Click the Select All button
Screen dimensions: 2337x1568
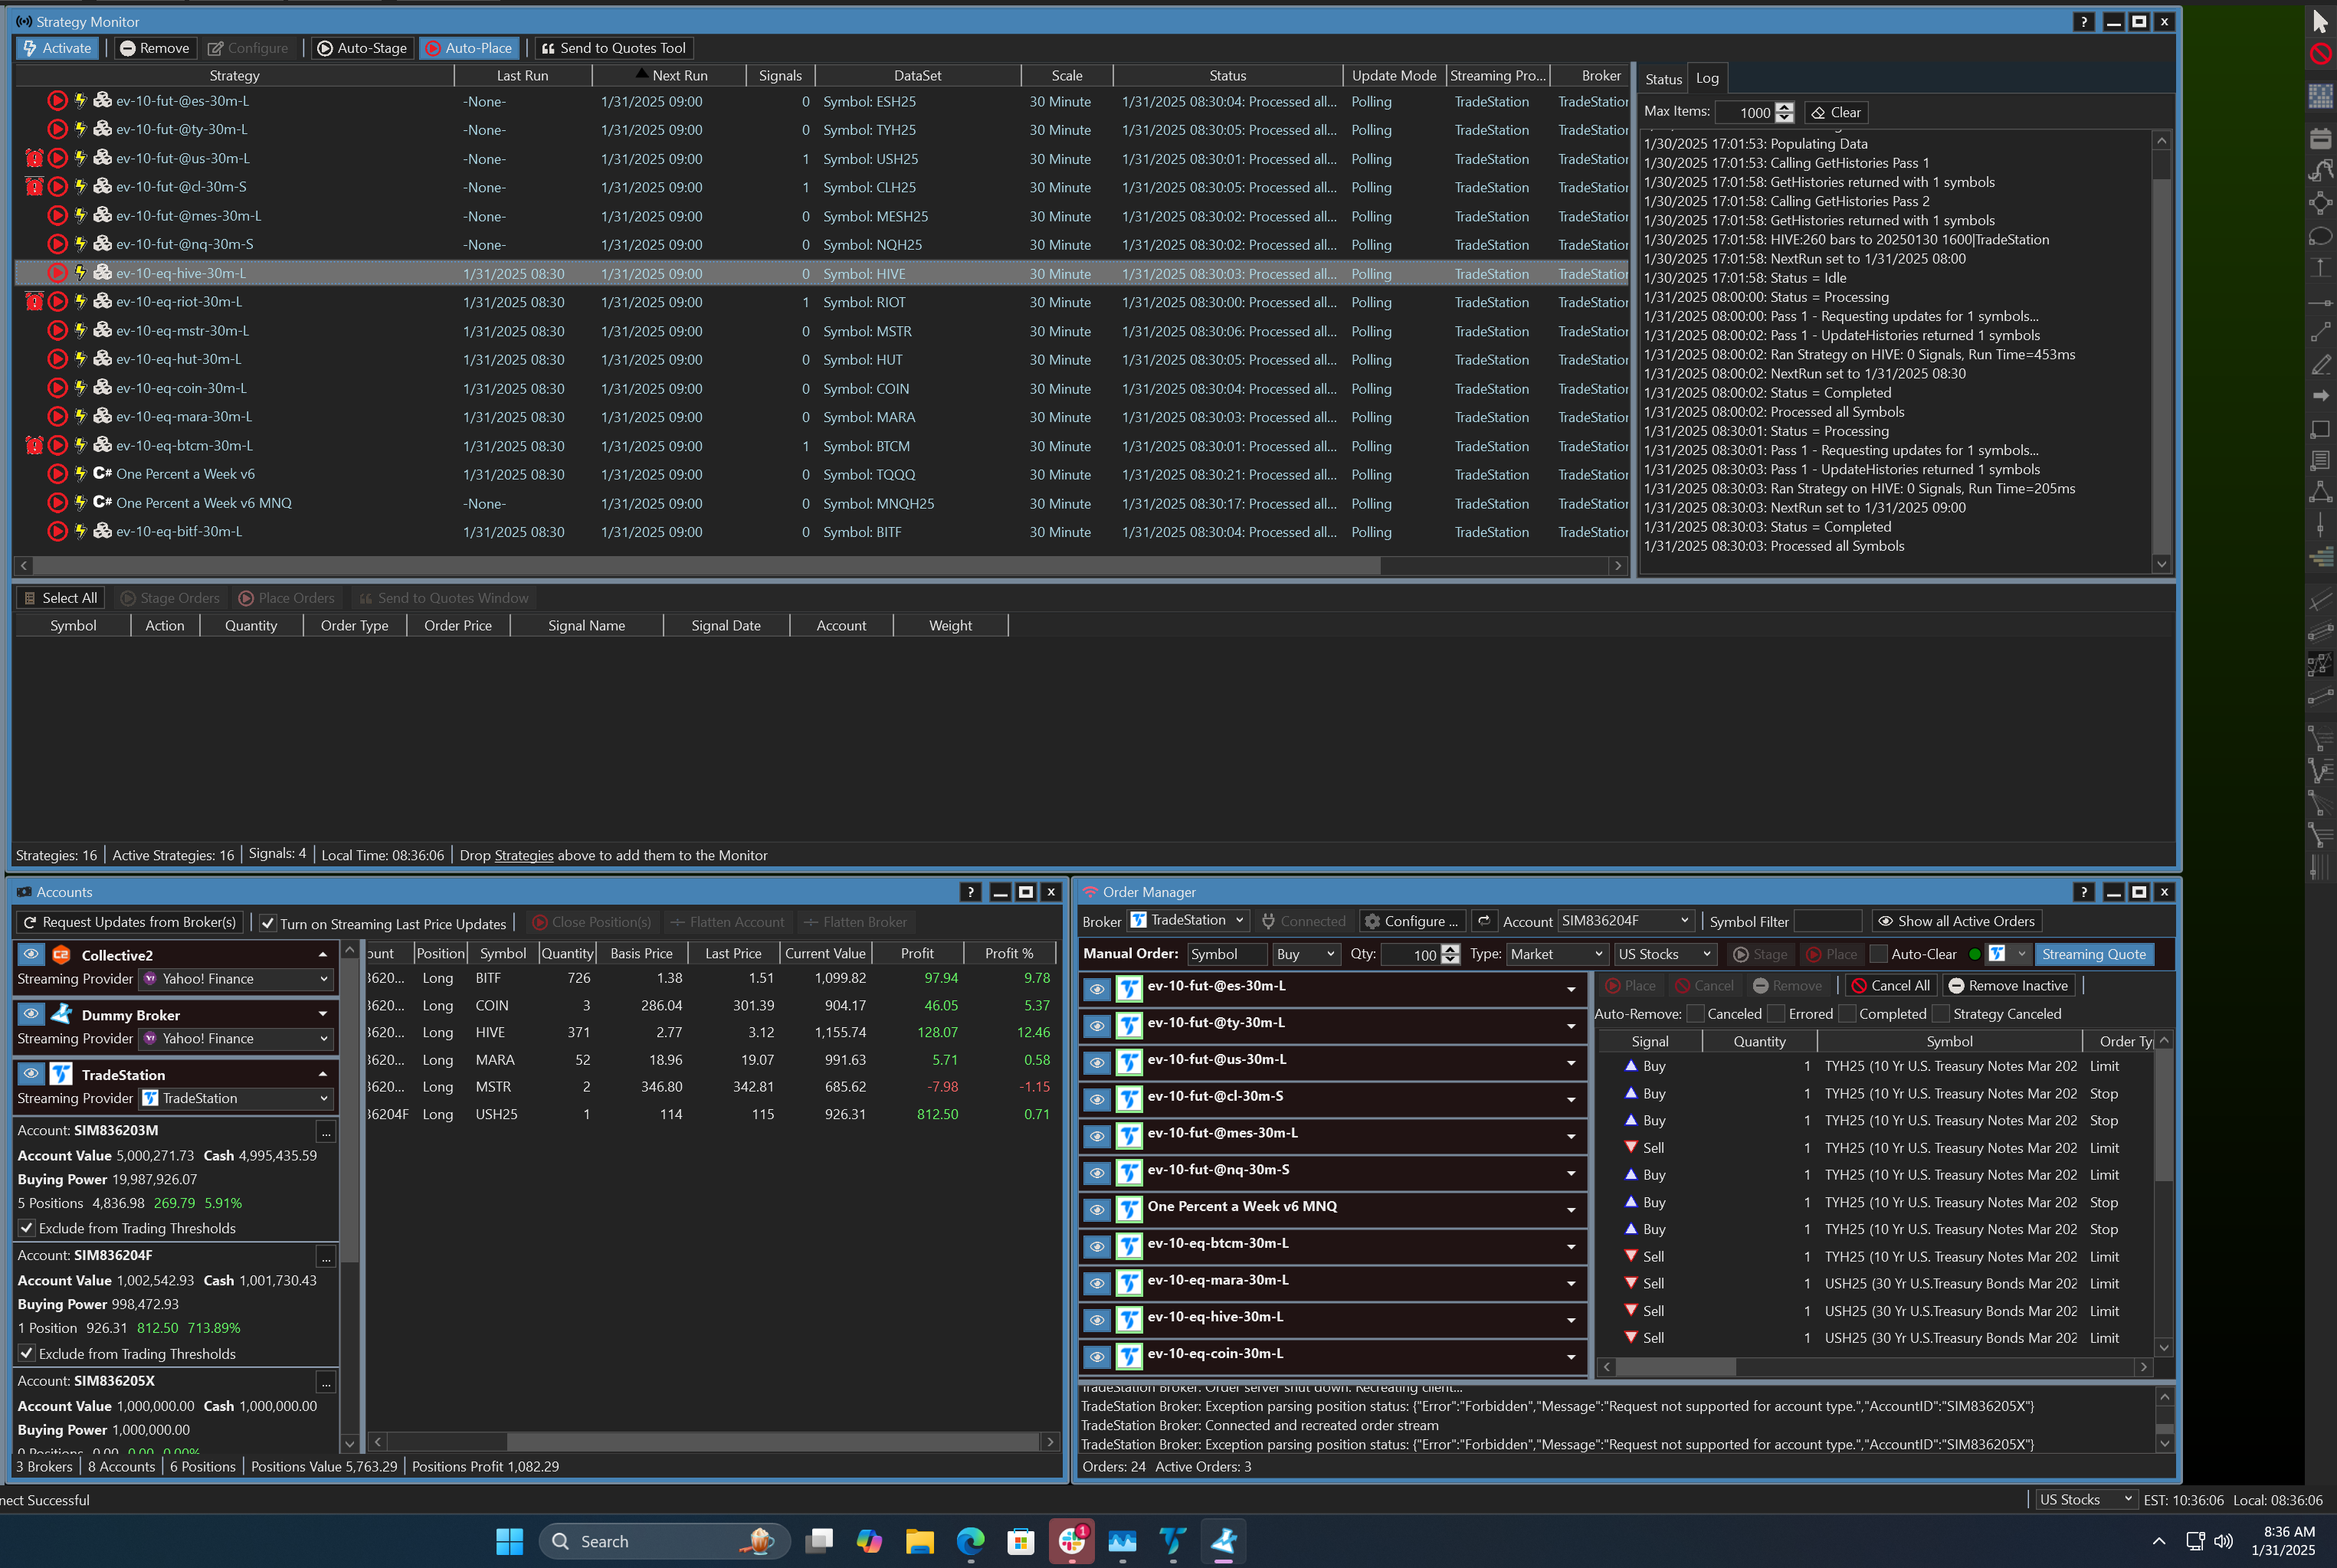(60, 598)
